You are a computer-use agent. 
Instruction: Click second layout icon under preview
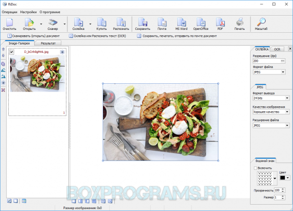(x=81, y=201)
